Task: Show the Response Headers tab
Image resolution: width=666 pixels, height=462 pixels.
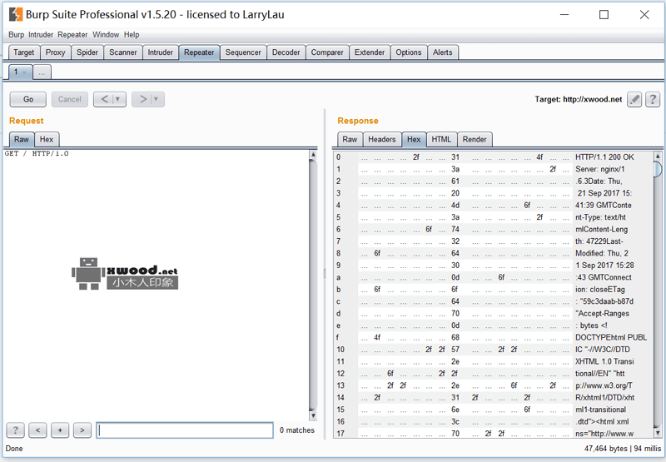Action: tap(382, 139)
